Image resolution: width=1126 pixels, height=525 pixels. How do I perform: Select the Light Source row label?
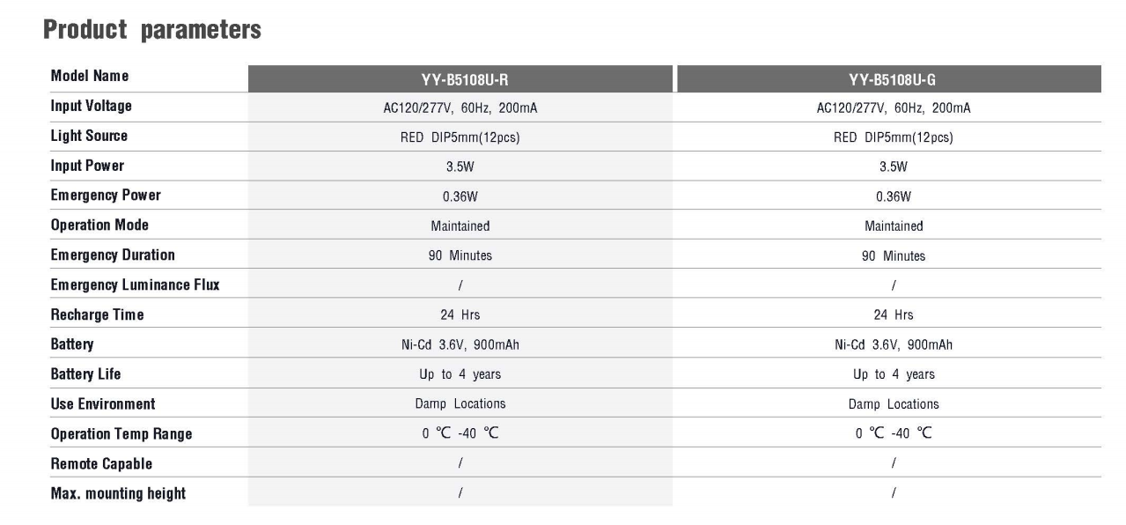tap(89, 136)
